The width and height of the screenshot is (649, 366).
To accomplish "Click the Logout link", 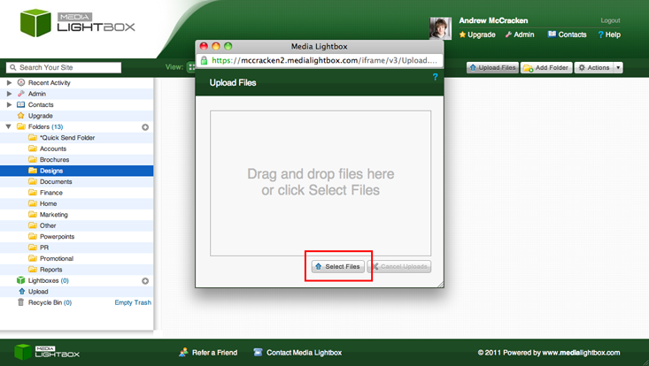I will (x=610, y=20).
